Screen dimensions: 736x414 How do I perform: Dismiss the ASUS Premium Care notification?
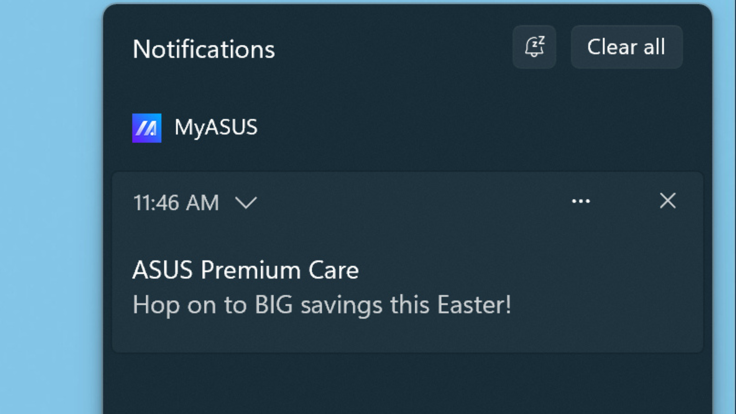667,200
